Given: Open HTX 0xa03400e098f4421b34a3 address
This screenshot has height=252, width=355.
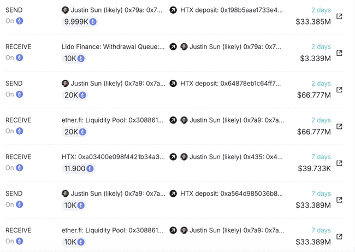Looking at the screenshot, I should (113, 157).
